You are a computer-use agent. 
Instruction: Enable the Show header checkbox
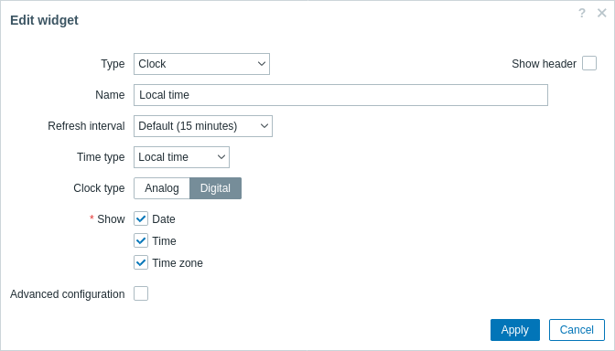(x=589, y=63)
